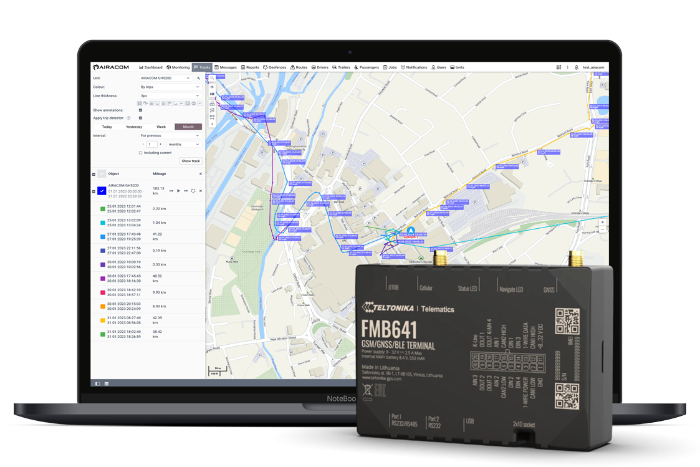
Task: Open the Units tab
Action: click(x=457, y=67)
